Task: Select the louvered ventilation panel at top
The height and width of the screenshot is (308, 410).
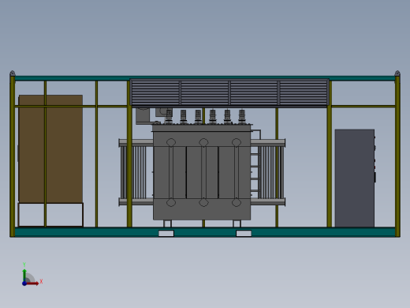Action: click(x=229, y=92)
